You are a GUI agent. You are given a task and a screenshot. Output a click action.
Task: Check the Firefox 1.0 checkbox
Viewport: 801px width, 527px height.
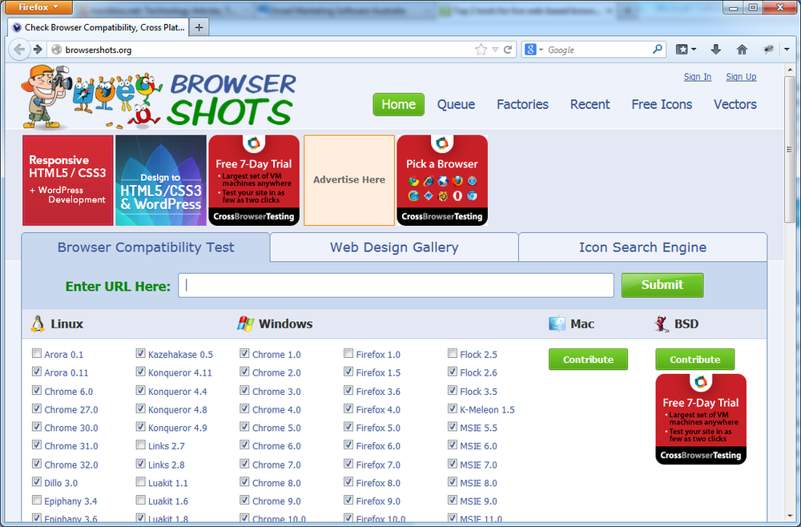pyautogui.click(x=348, y=353)
